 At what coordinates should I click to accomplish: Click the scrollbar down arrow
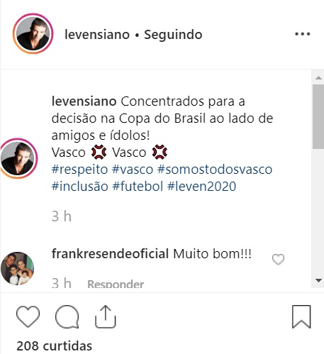pyautogui.click(x=318, y=281)
